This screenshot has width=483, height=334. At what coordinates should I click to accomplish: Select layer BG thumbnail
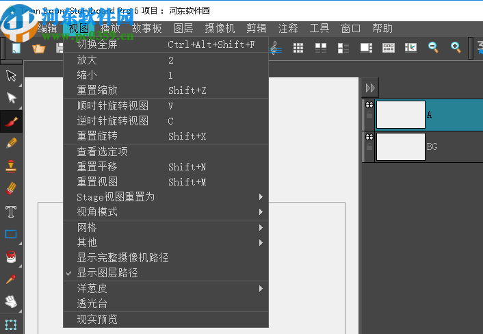click(x=401, y=146)
